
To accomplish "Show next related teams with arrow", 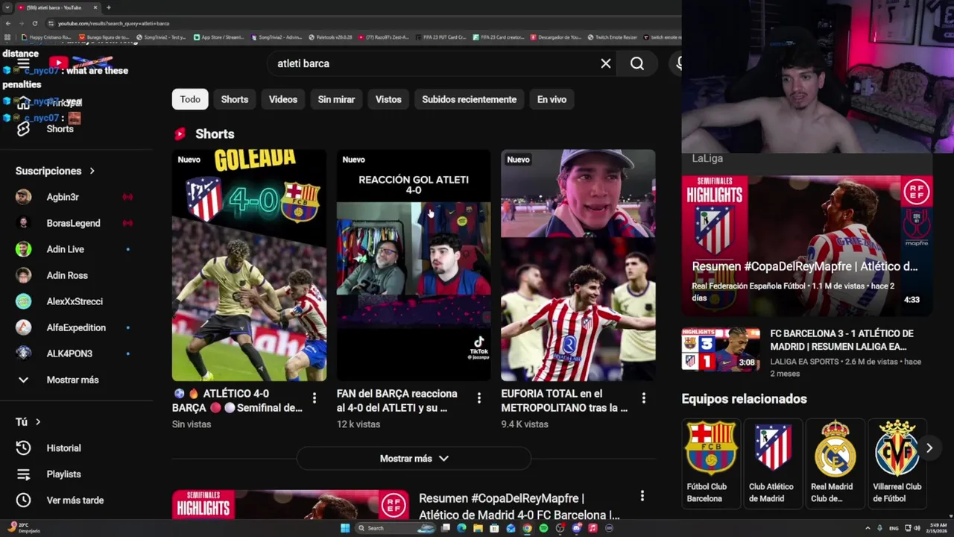I will tap(929, 448).
